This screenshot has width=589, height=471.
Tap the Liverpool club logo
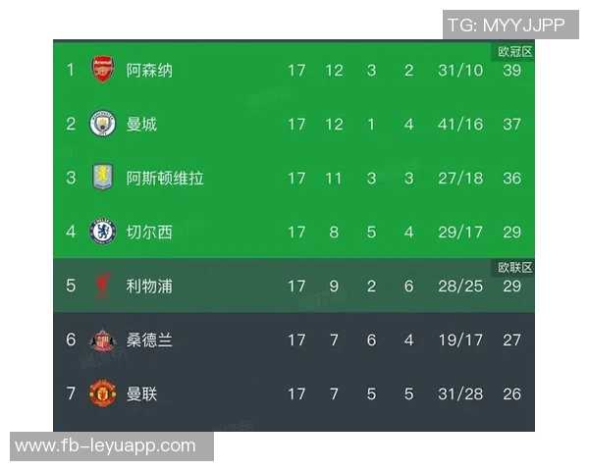coord(103,286)
